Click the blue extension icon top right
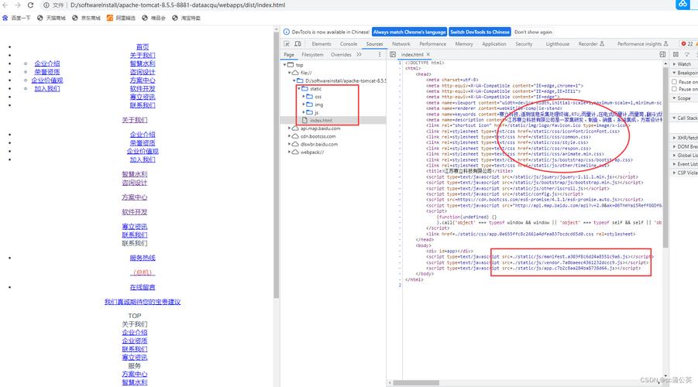Image resolution: width=698 pixels, height=387 pixels. coord(683,5)
